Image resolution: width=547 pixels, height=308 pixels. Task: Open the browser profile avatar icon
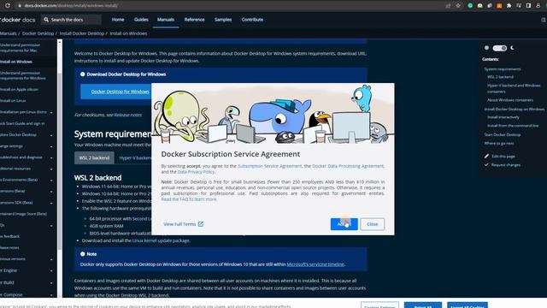pos(538,6)
